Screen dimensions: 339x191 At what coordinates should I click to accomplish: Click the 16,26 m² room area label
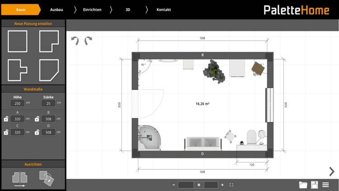202,104
